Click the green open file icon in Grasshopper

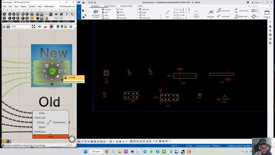(x=4, y=27)
